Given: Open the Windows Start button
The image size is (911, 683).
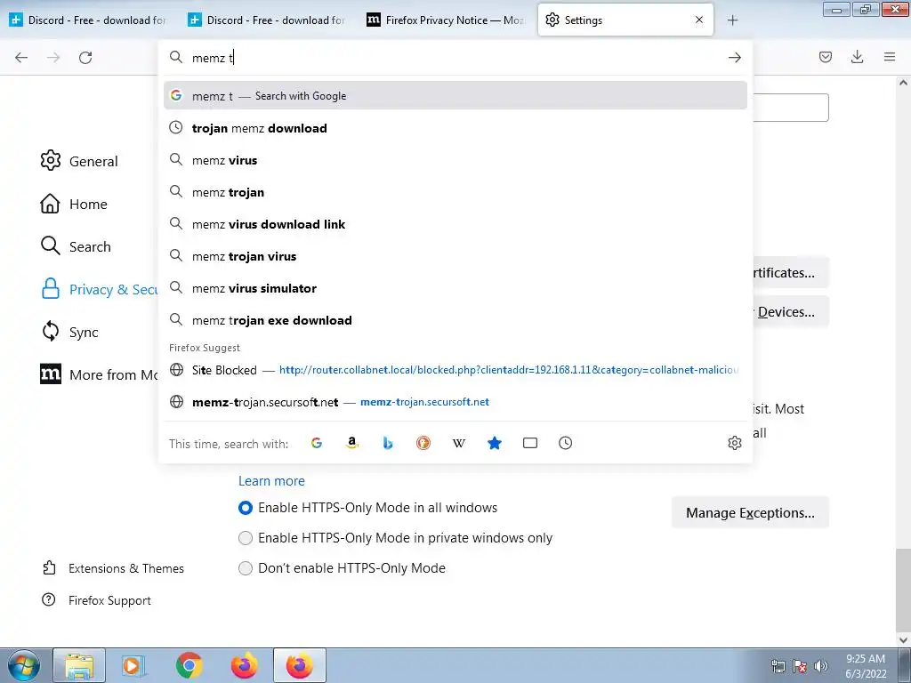Looking at the screenshot, I should pos(23,665).
